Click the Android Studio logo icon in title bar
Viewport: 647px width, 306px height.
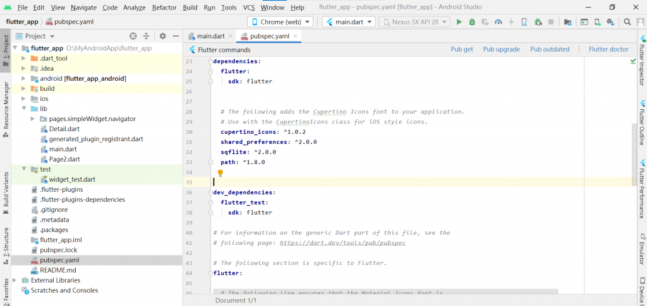(8, 8)
